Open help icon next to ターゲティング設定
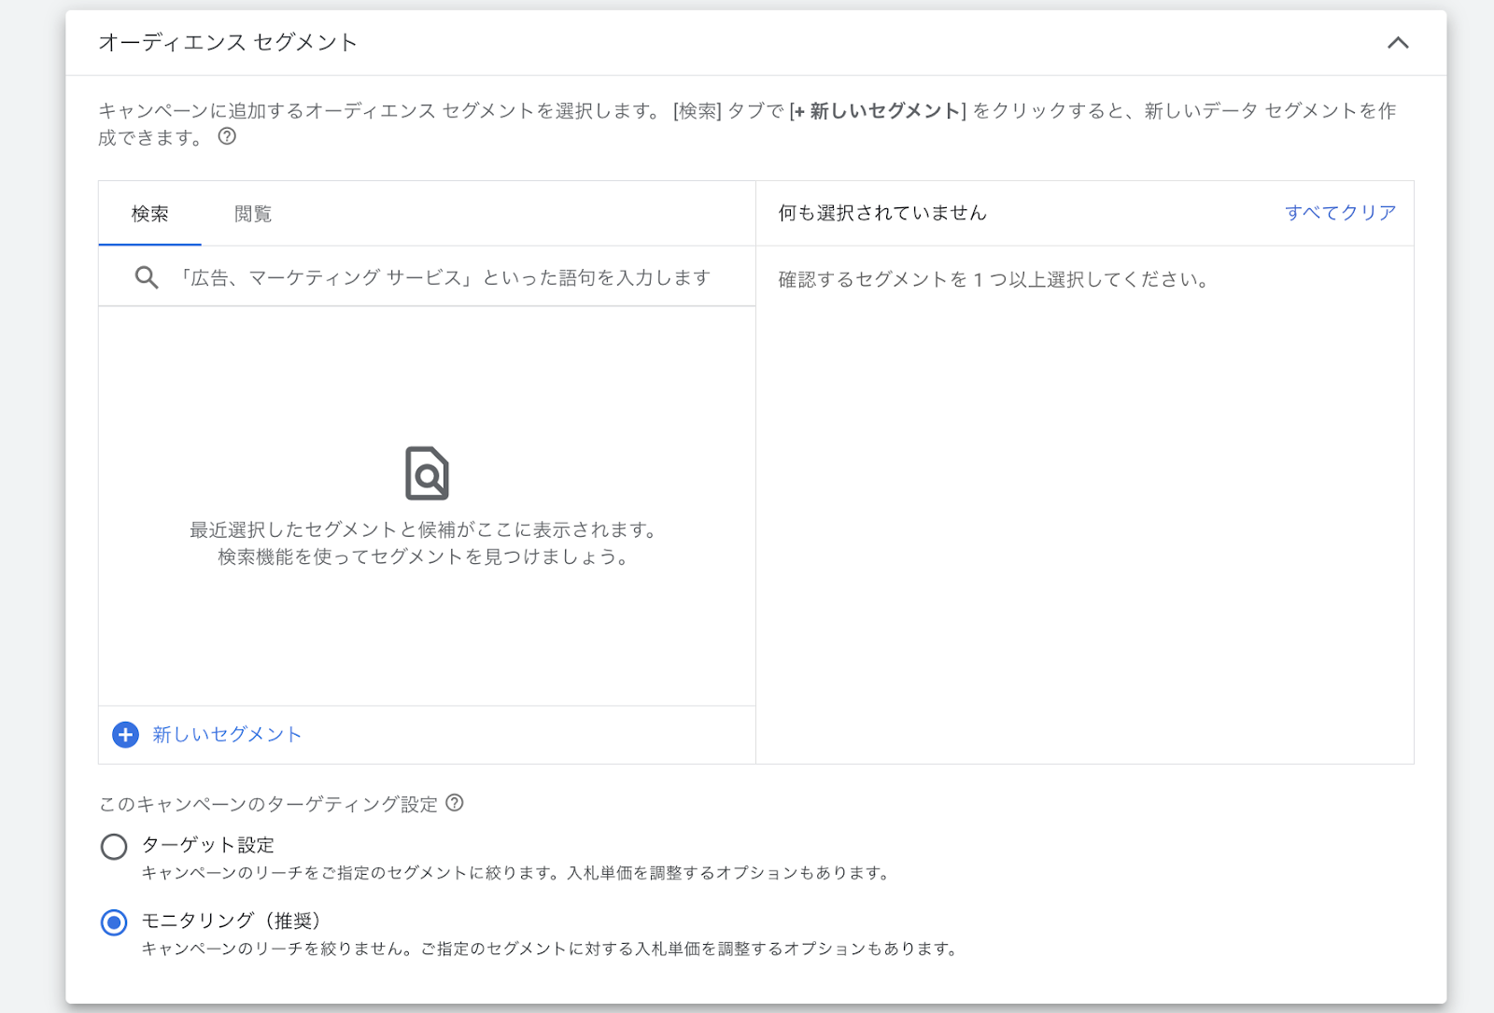Image resolution: width=1494 pixels, height=1013 pixels. click(455, 803)
